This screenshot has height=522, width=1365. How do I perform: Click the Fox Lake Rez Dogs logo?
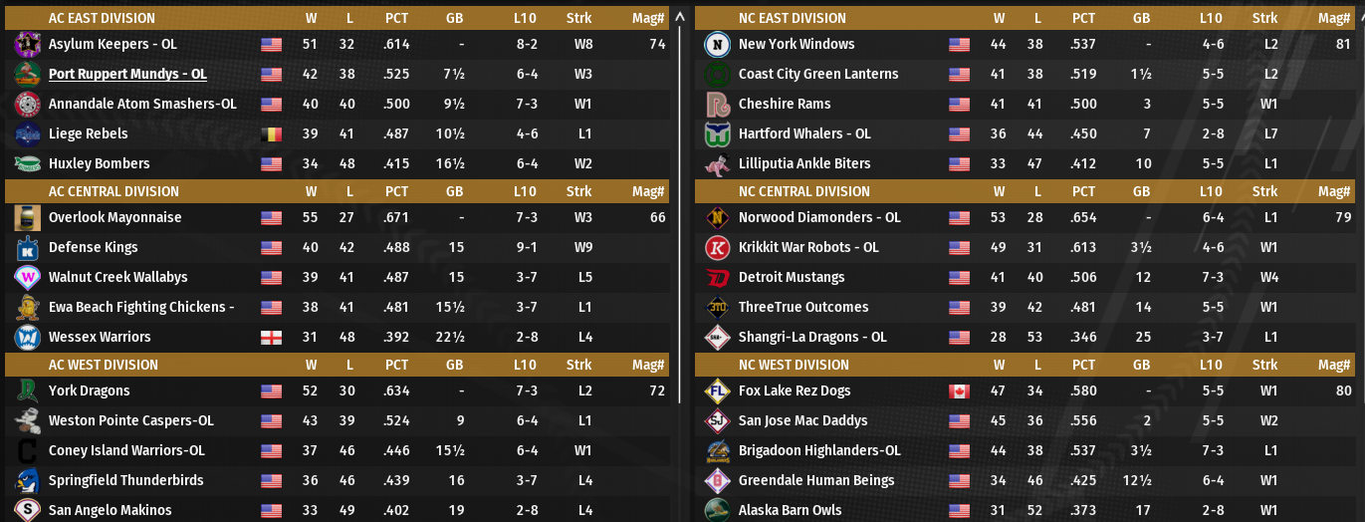717,391
